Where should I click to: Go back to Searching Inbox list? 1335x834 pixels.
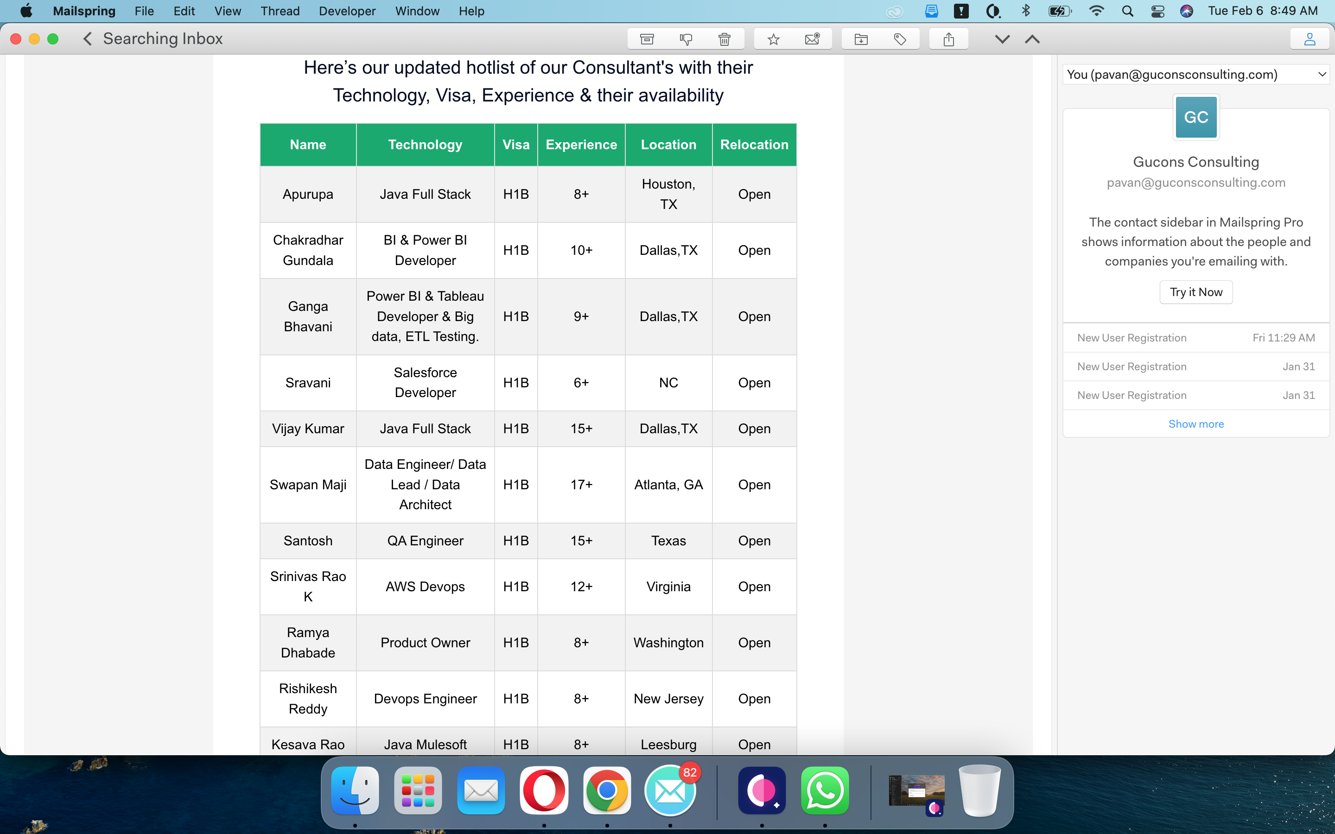(88, 38)
